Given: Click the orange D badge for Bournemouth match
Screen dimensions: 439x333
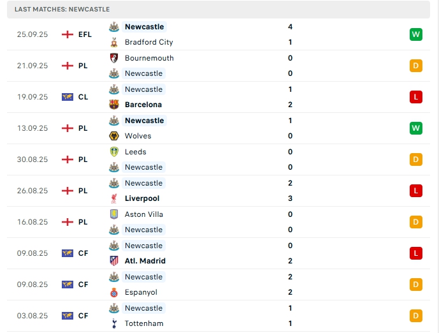Looking at the screenshot, I should [416, 66].
